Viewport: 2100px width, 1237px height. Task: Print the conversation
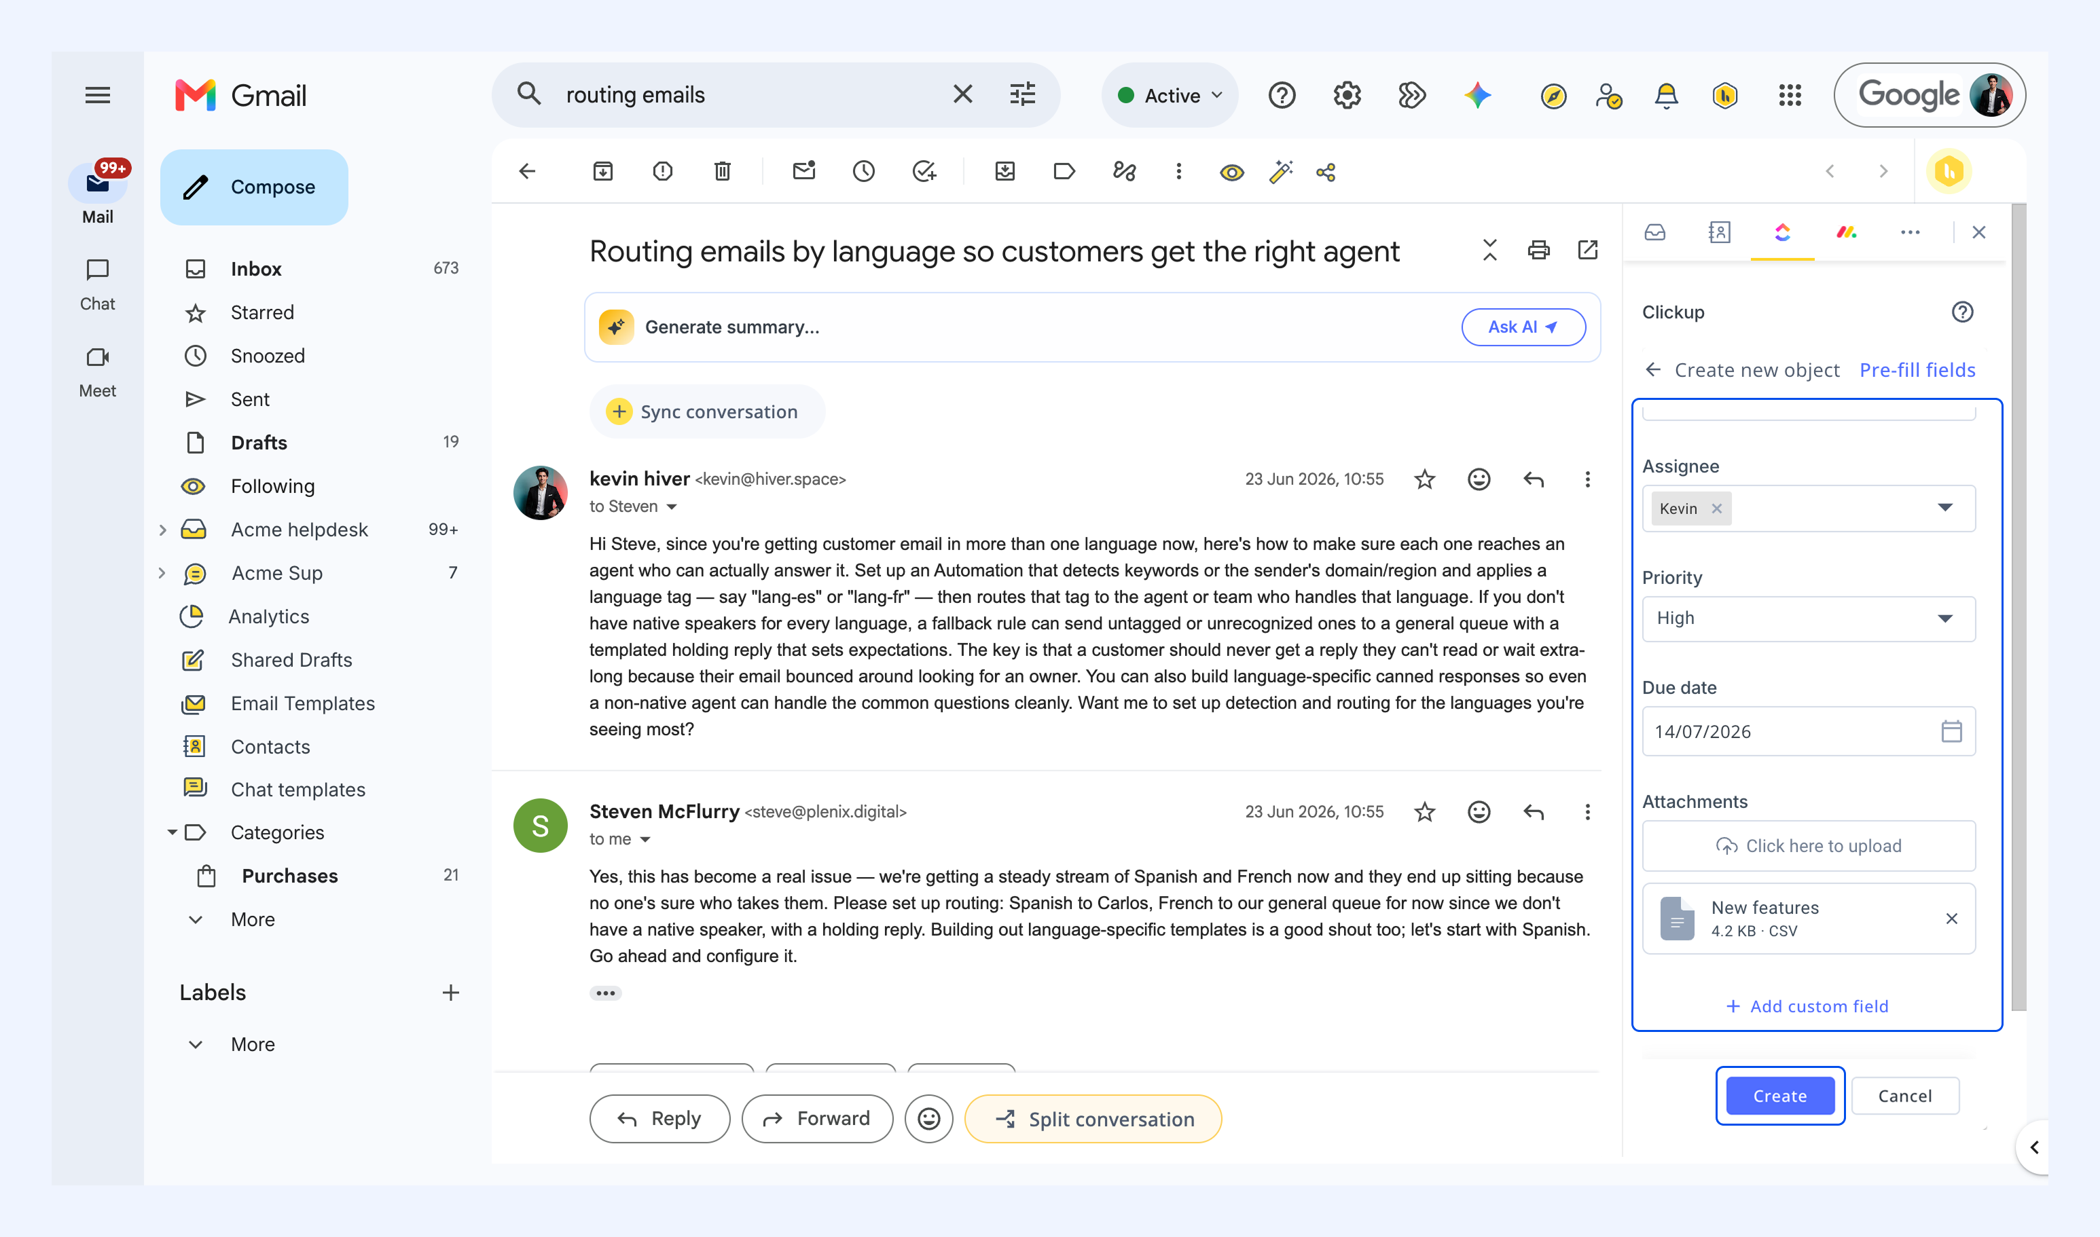pos(1539,250)
